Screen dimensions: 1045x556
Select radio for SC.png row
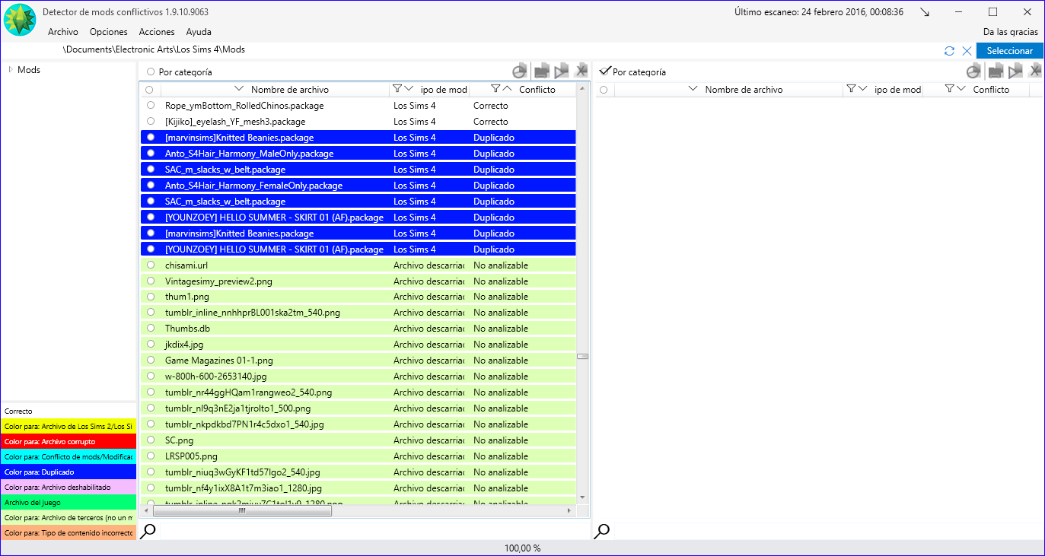point(150,440)
